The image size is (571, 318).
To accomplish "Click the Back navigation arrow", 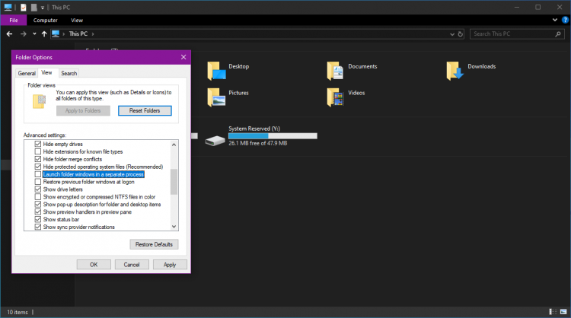I will tap(9, 33).
